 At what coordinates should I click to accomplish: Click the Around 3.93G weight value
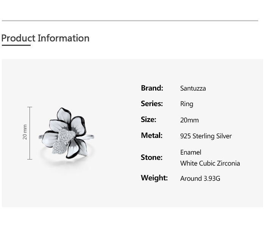200,178
